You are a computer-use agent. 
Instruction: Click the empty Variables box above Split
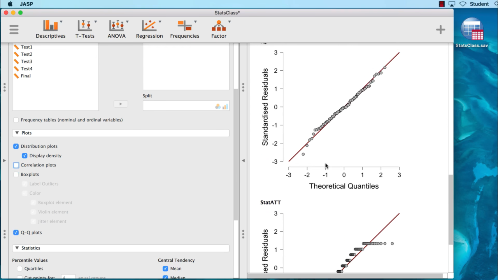pos(186,67)
